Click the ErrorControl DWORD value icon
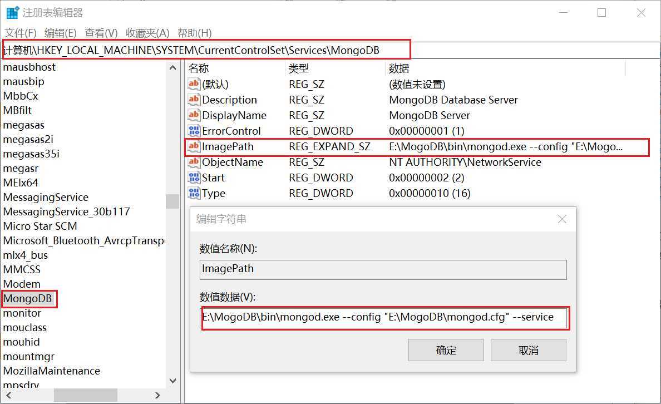 click(x=194, y=131)
